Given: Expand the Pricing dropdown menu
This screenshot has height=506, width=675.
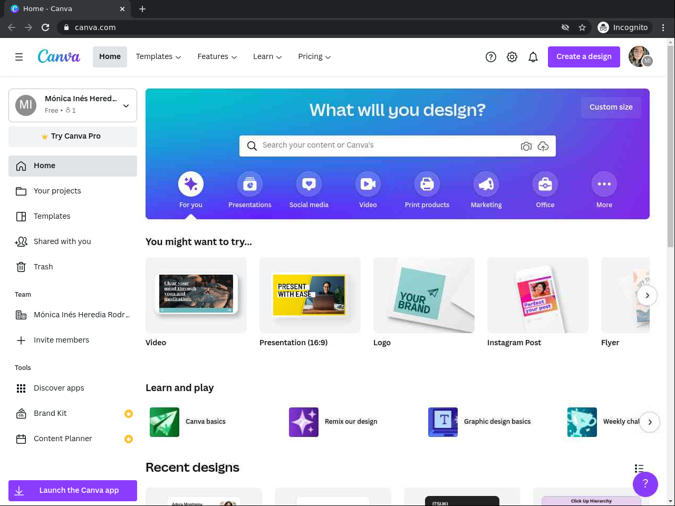Looking at the screenshot, I should (x=314, y=57).
